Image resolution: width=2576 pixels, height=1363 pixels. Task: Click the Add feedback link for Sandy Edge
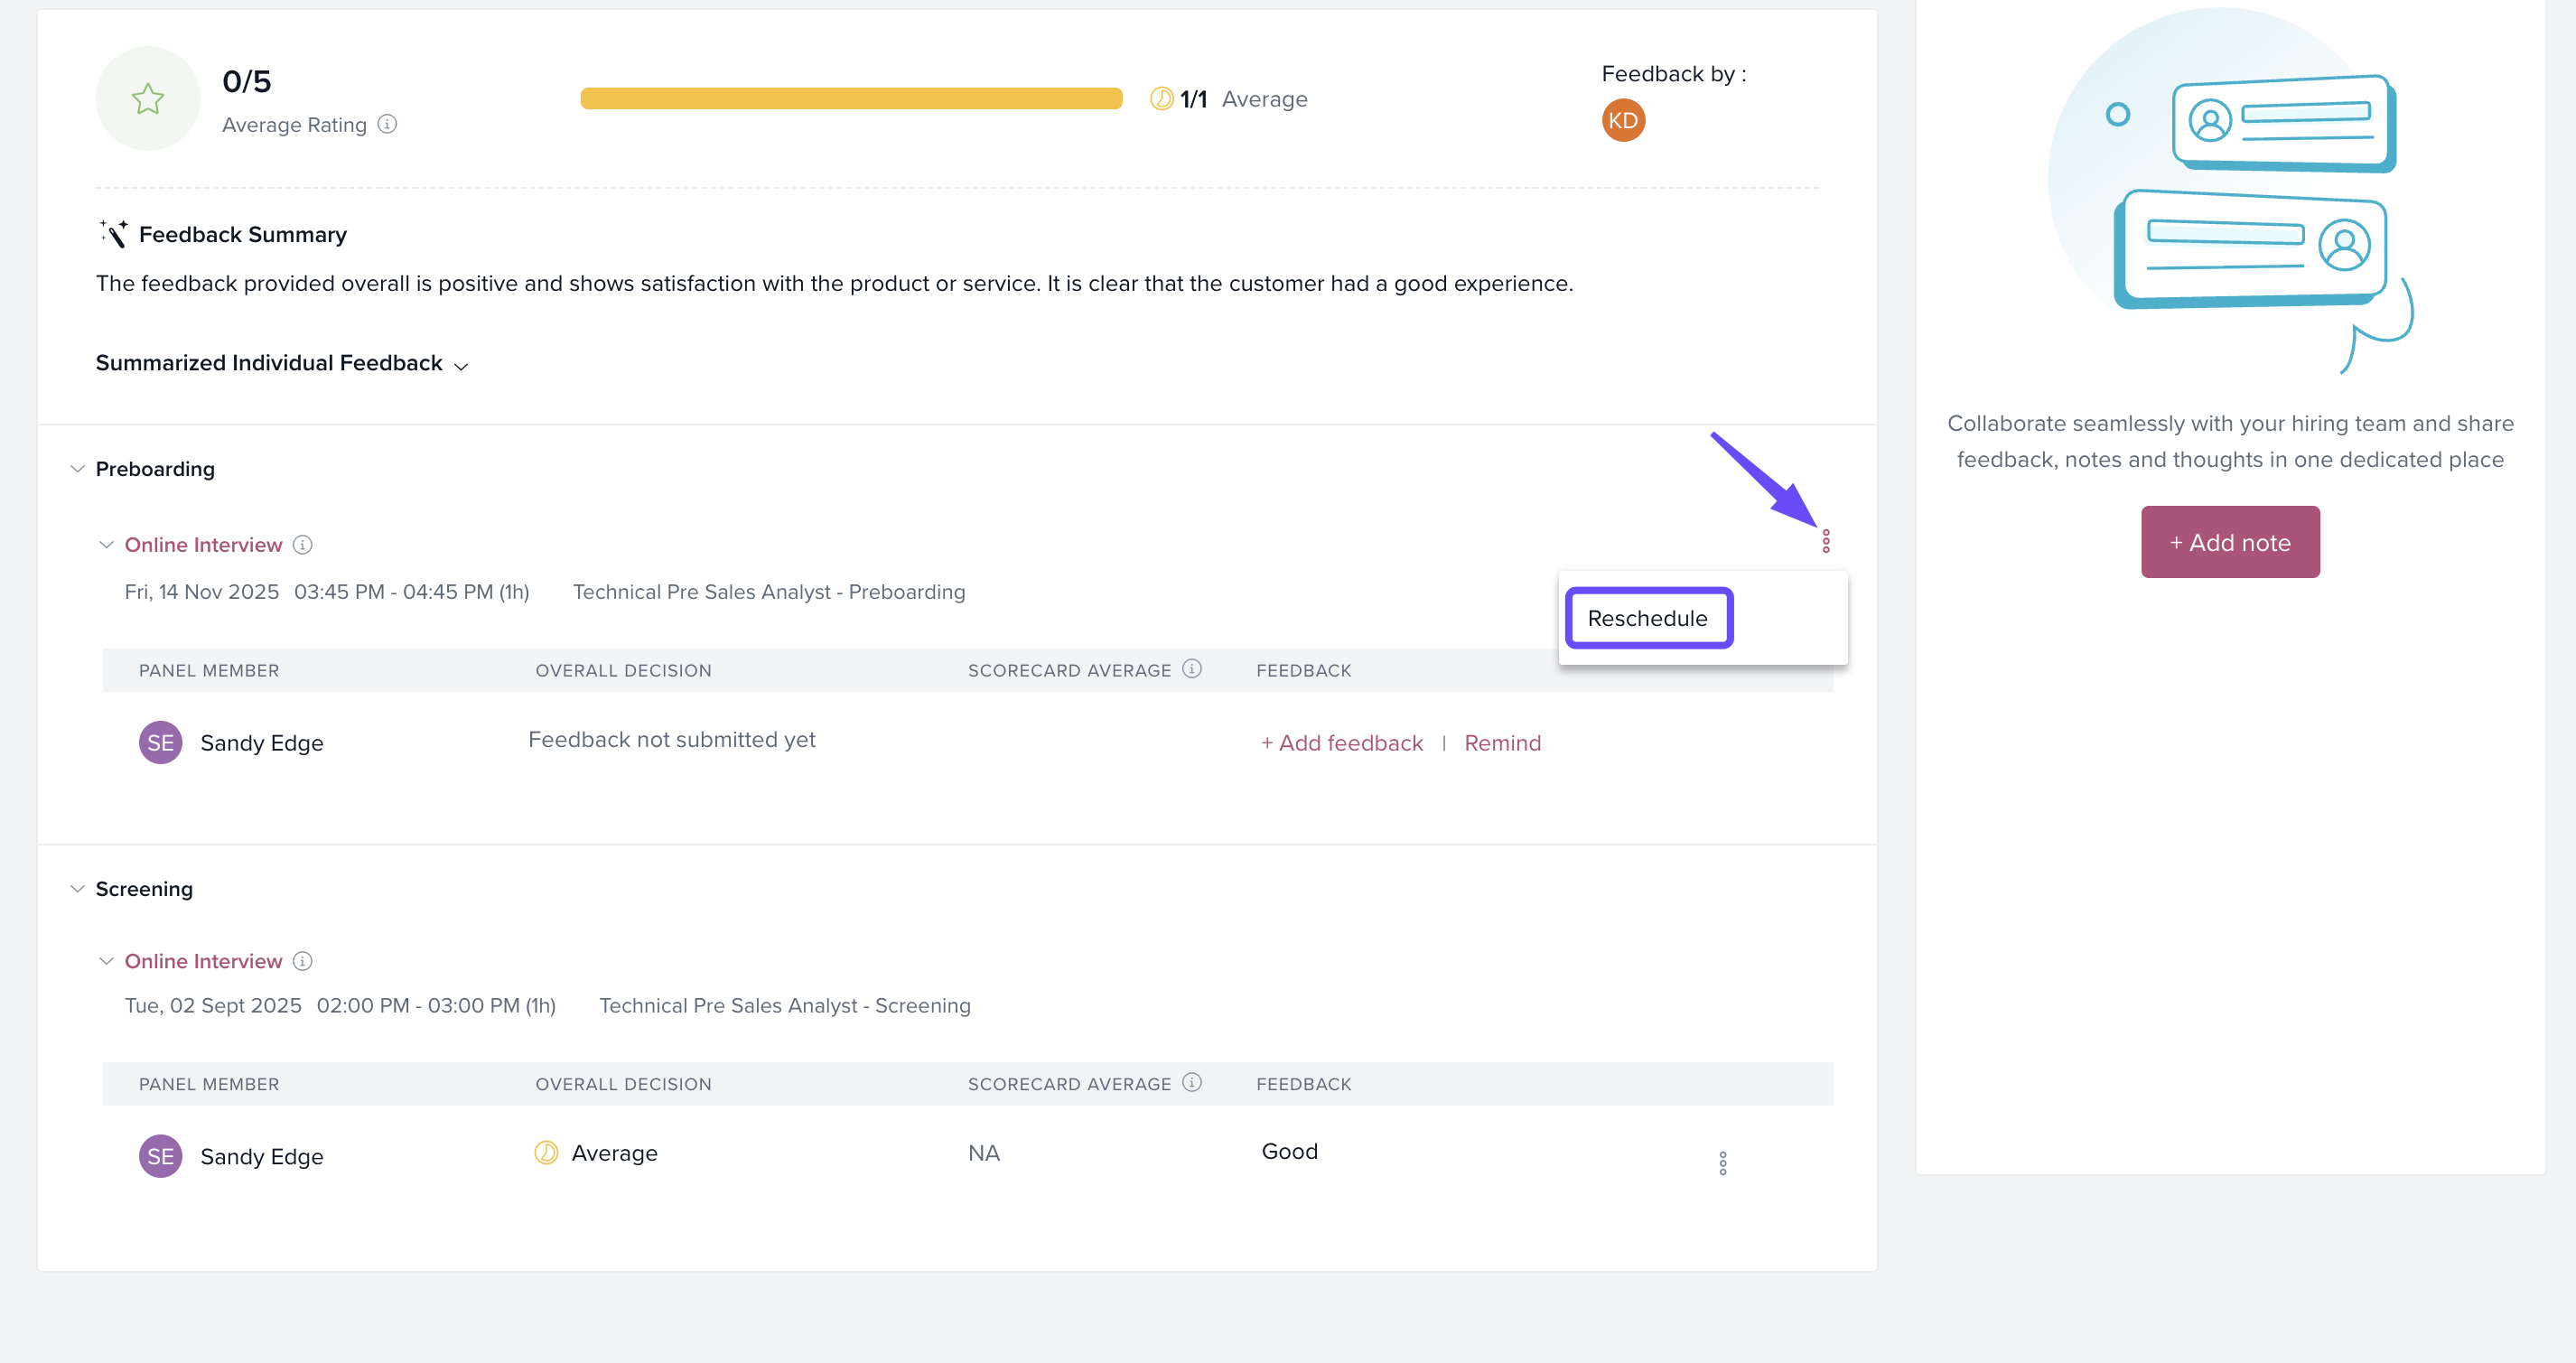[x=1341, y=743]
